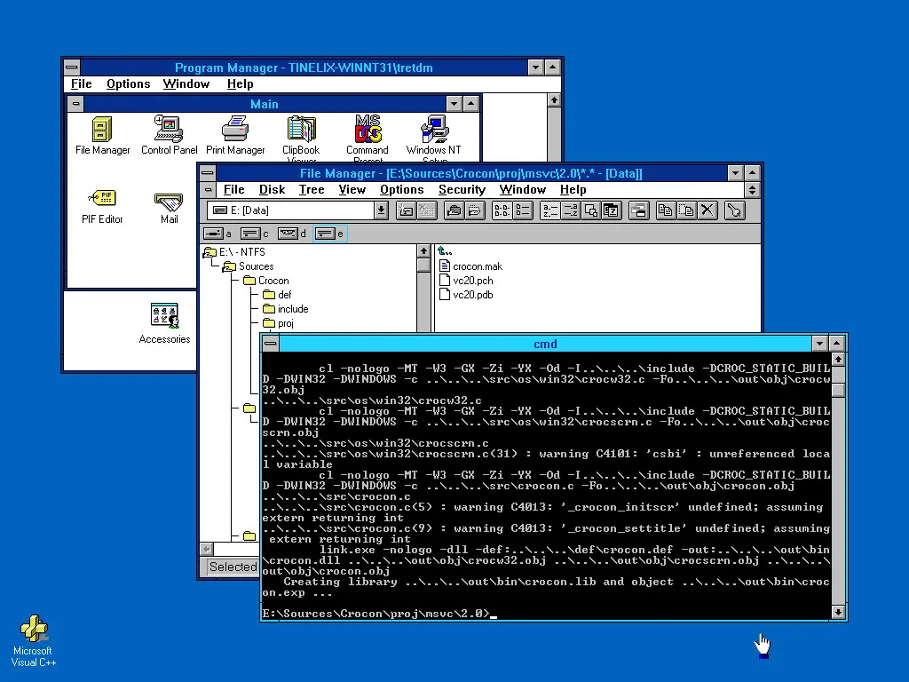
Task: Click Microsoft Visual C++ desktop icon
Action: [34, 641]
